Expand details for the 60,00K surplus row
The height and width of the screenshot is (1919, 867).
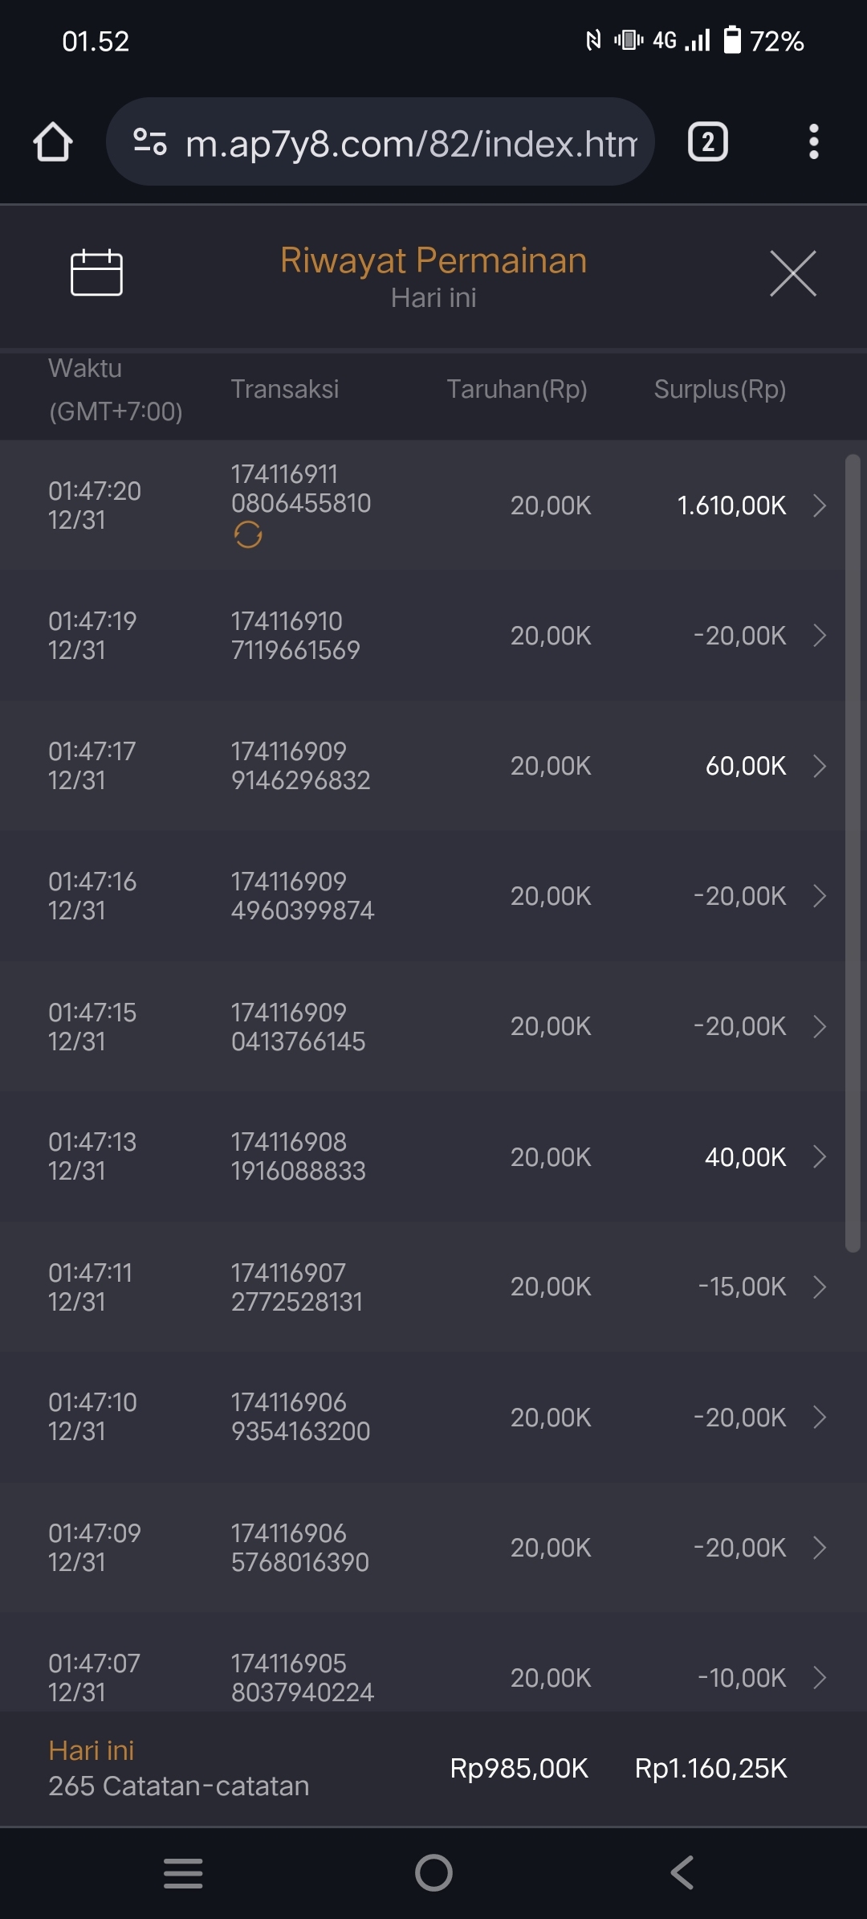[819, 766]
